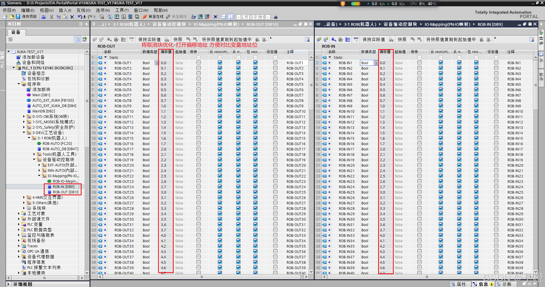Viewport: 545px width, 287px height.
Task: Expand the Tools(机器人工具) folder
Action: pyautogui.click(x=34, y=154)
